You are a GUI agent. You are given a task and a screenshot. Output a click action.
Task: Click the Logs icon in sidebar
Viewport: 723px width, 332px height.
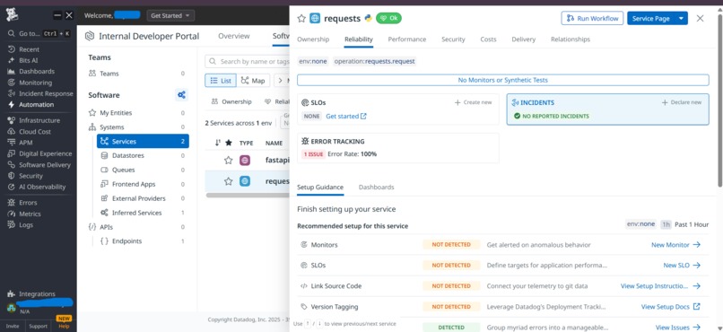[x=12, y=225]
